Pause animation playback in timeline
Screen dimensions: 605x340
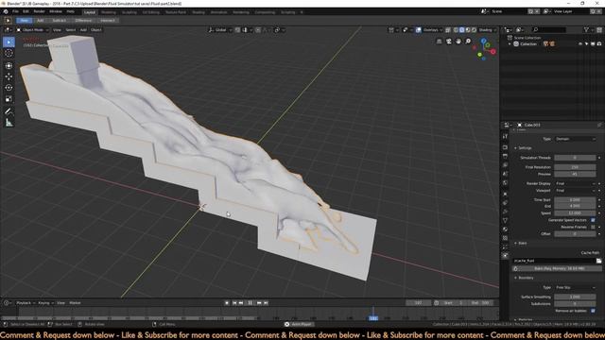pos(250,303)
